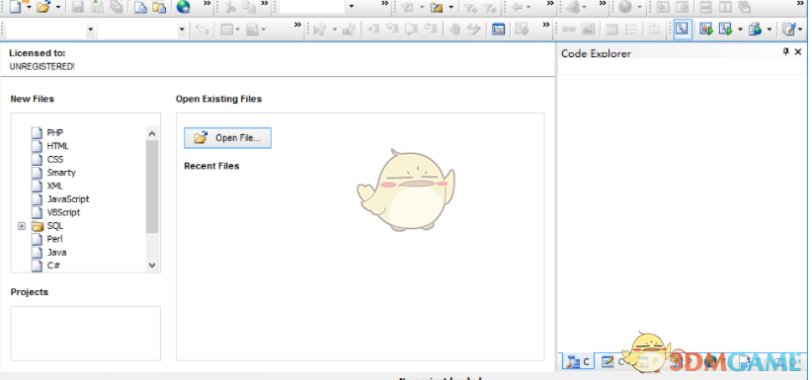The width and height of the screenshot is (812, 380).
Task: Click the notes pencil icon at toolbar far right
Action: pyautogui.click(x=789, y=30)
